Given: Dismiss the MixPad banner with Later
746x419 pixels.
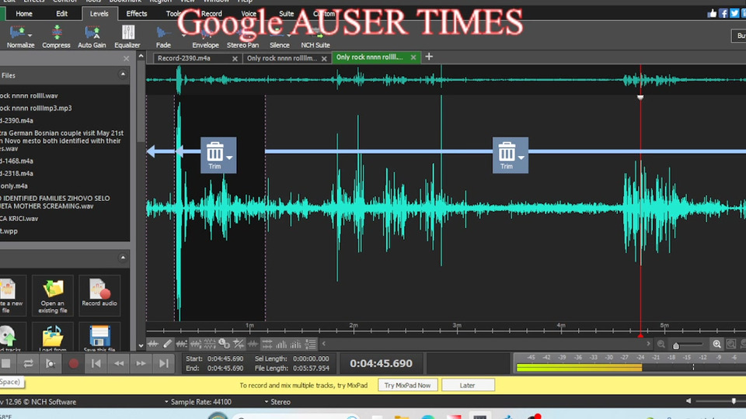Looking at the screenshot, I should [x=467, y=386].
